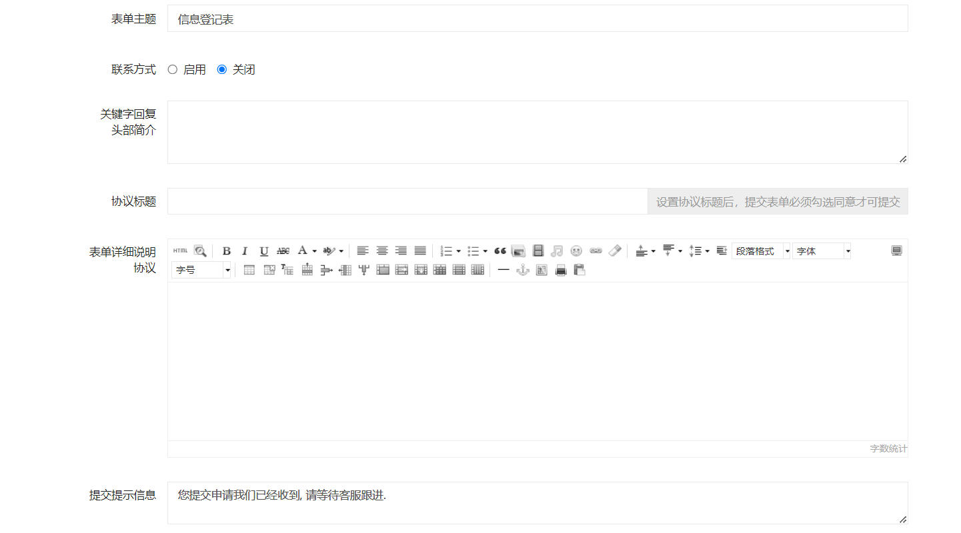
Task: Click the indent icon
Action: pos(722,251)
